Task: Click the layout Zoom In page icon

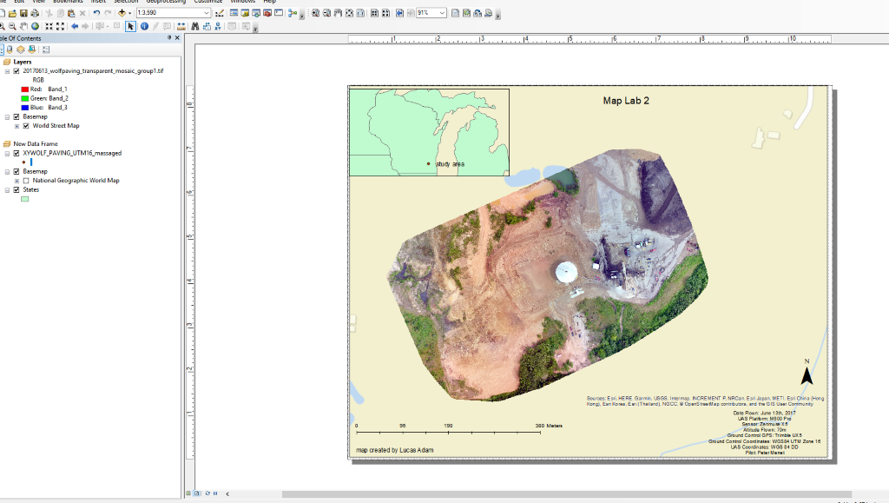Action: click(x=315, y=13)
